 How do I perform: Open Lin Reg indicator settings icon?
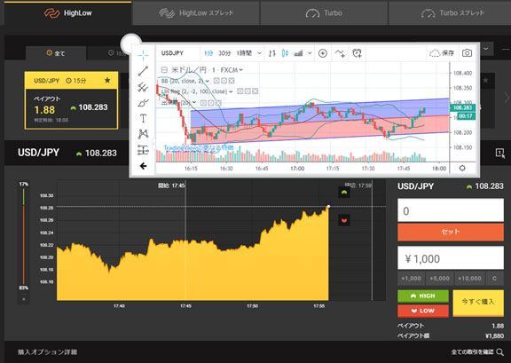(x=248, y=91)
